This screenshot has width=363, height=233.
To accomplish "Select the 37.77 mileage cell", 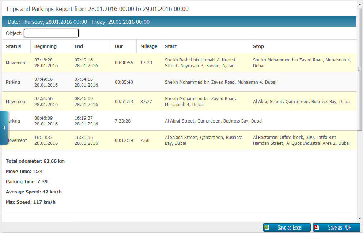I will (x=146, y=101).
